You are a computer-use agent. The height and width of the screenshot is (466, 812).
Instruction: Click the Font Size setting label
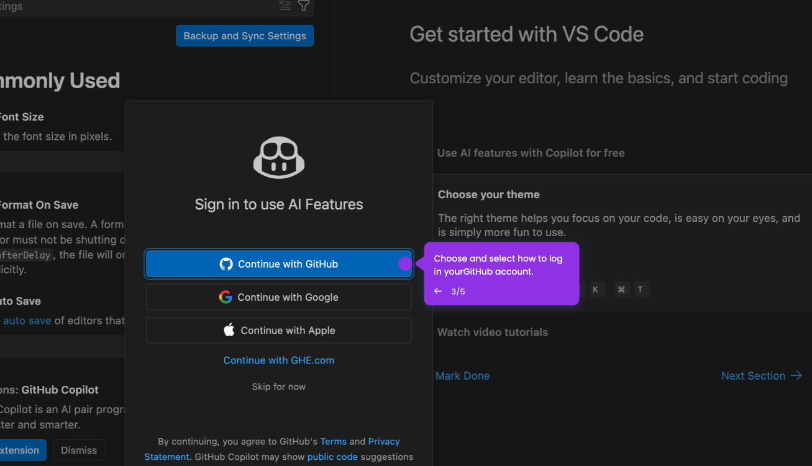coord(22,117)
